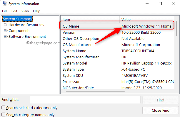Open the File menu

pyautogui.click(x=5, y=11)
